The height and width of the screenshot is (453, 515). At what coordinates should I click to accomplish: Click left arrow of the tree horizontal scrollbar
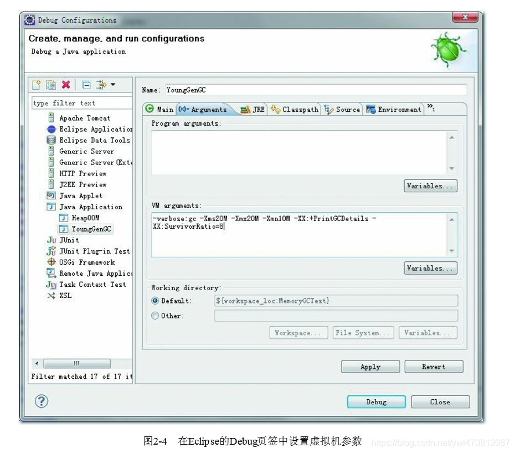[x=37, y=363]
